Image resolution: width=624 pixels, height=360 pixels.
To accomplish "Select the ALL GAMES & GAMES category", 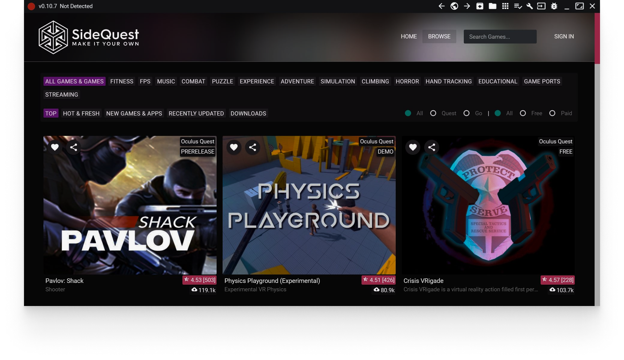I will (x=74, y=81).
